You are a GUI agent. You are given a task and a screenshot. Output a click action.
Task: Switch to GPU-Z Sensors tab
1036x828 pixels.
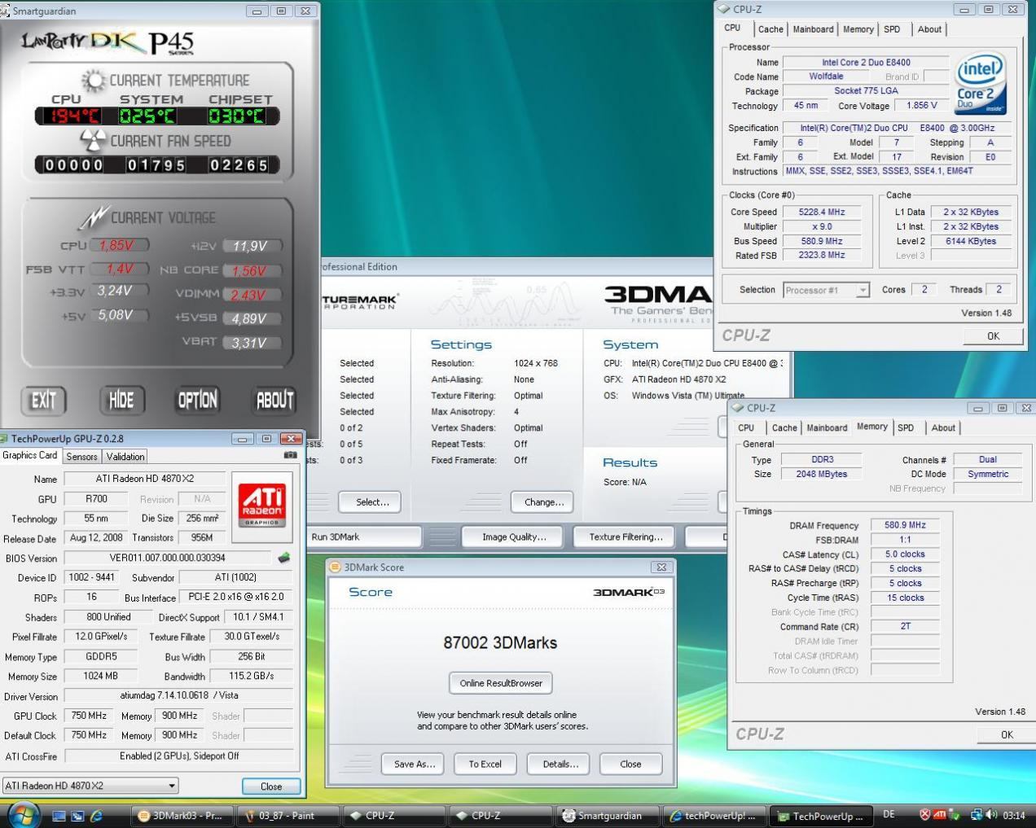tap(81, 457)
